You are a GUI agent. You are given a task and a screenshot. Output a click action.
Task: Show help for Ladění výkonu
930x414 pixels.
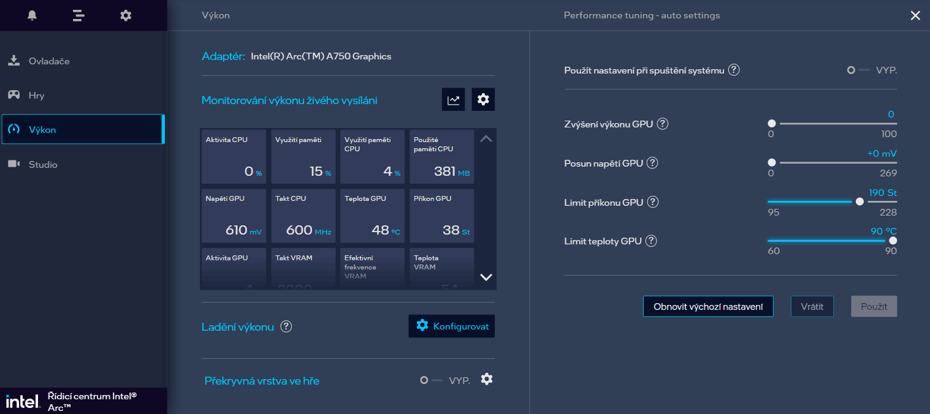pos(286,326)
